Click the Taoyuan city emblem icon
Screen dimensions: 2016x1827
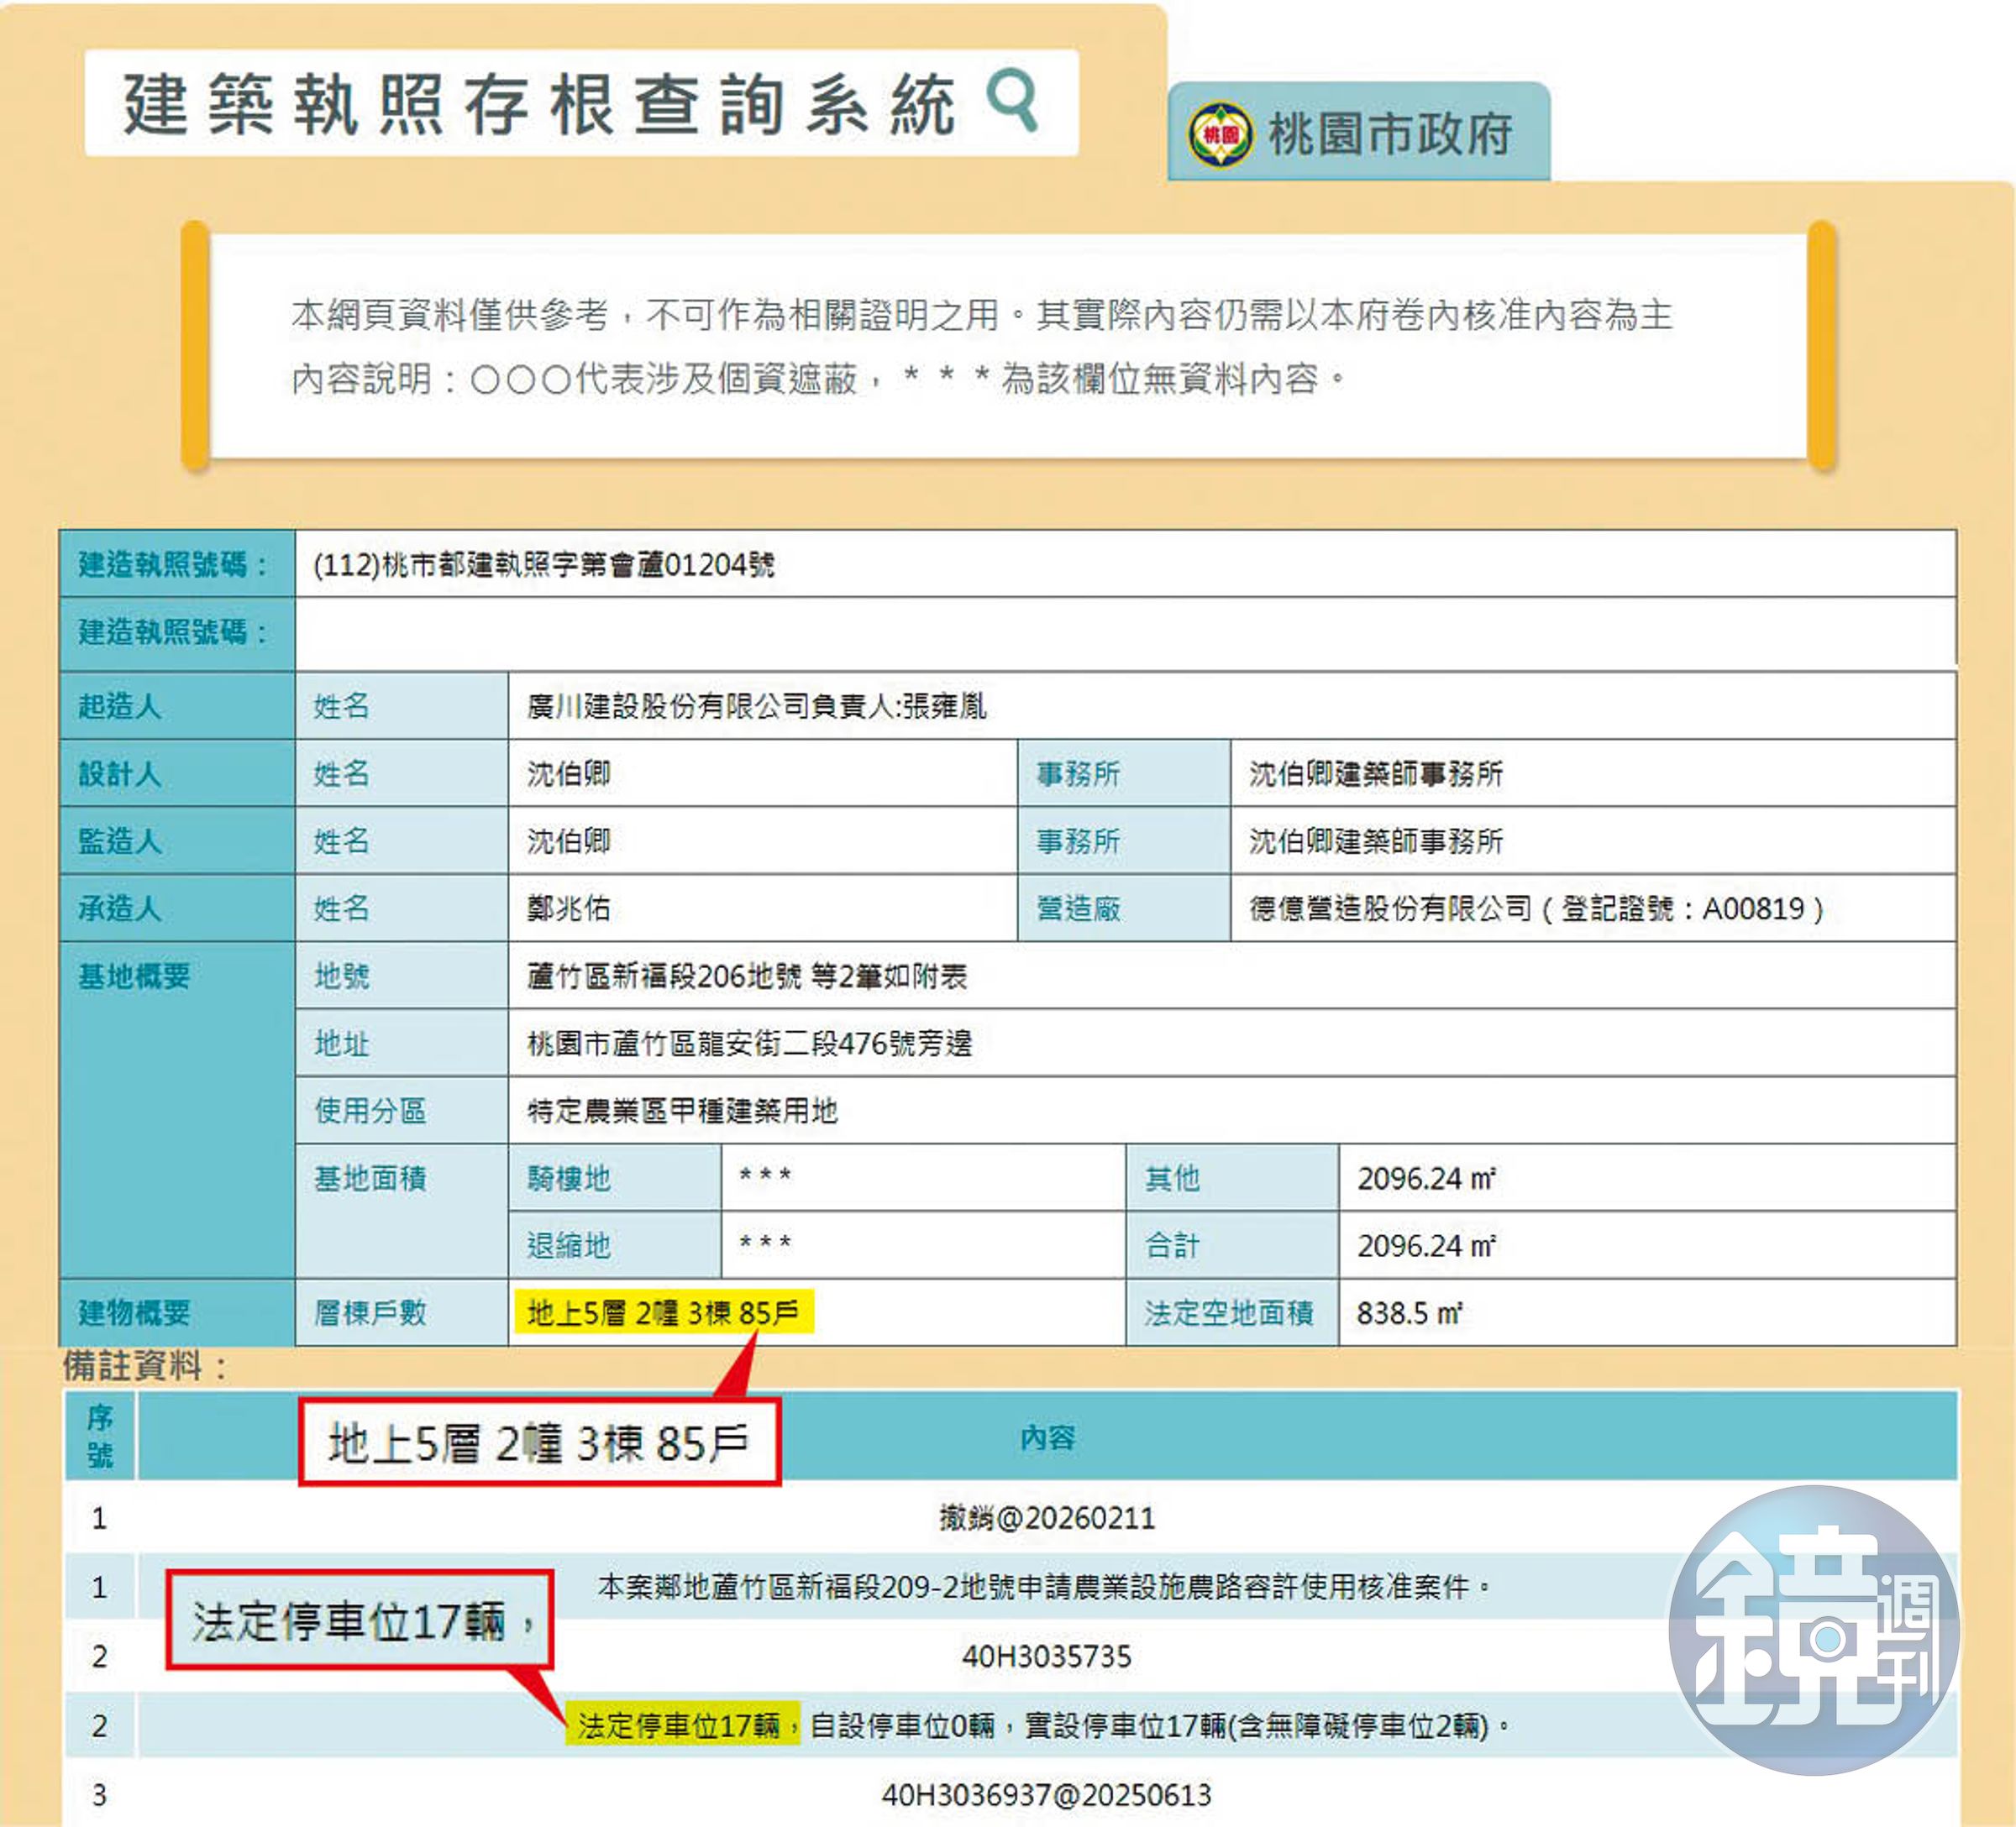point(1219,134)
